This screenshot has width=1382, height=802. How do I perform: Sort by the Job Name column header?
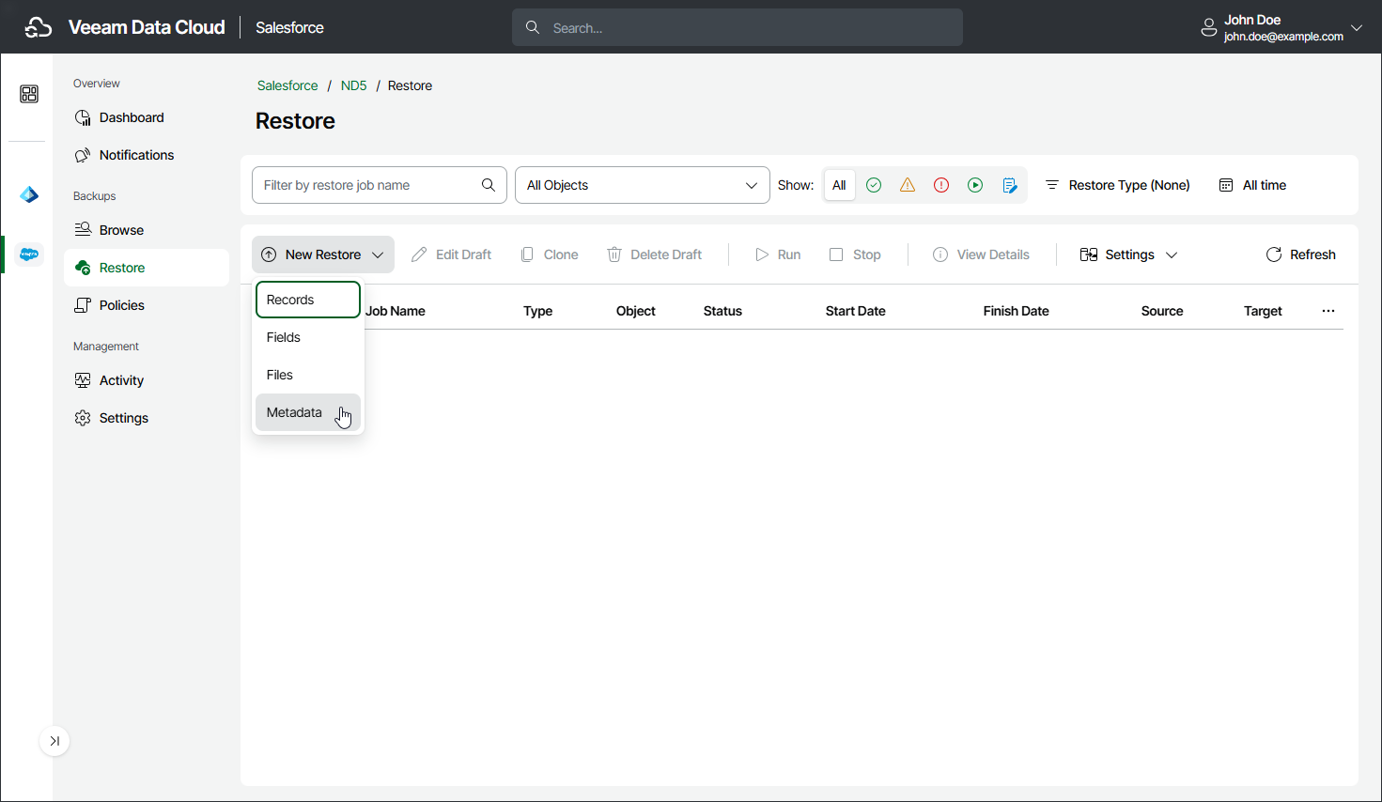[x=396, y=311]
